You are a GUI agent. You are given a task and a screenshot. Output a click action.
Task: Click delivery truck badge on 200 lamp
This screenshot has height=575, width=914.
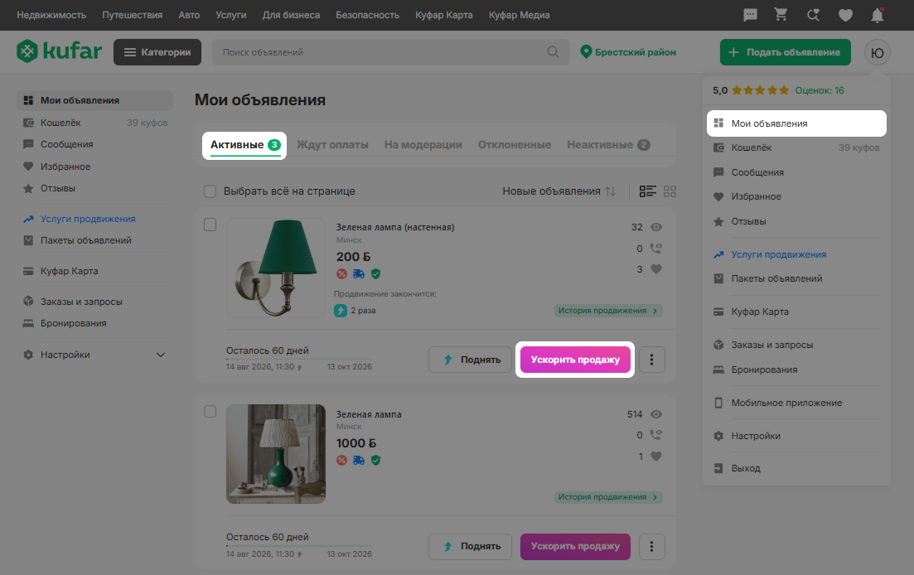359,273
